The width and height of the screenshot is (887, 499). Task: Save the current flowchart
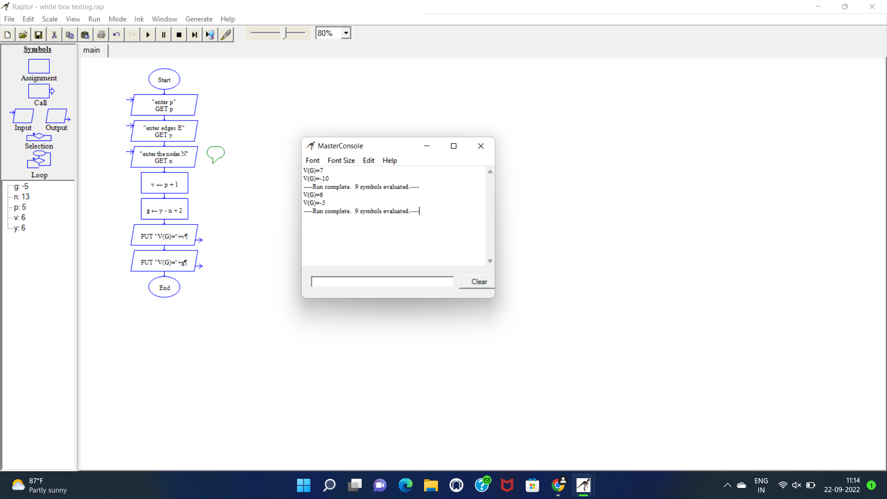coord(38,34)
